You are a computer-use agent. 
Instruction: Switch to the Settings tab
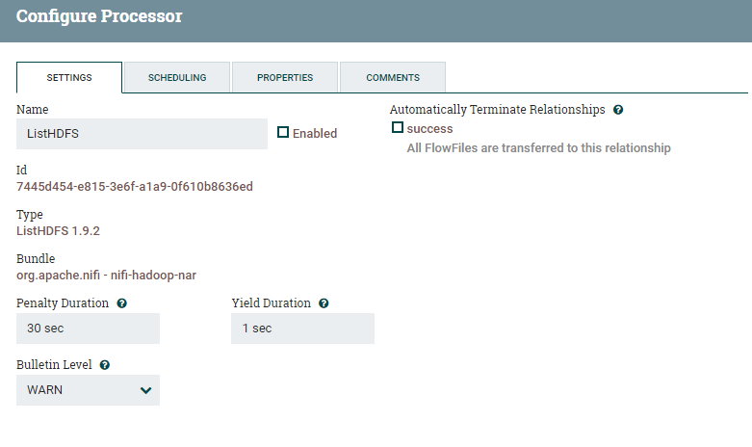click(x=69, y=78)
